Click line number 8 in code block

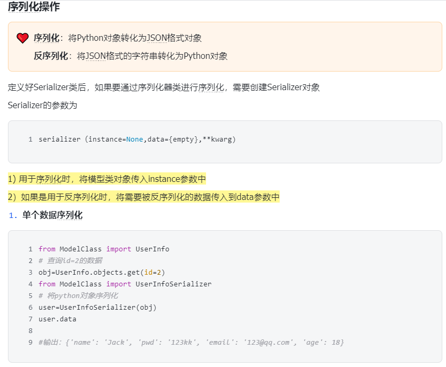30,331
